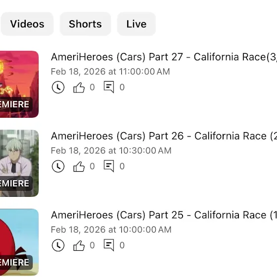
Task: Open AmeriHeroes (Cars) Part 27 title link
Action: tap(164, 57)
